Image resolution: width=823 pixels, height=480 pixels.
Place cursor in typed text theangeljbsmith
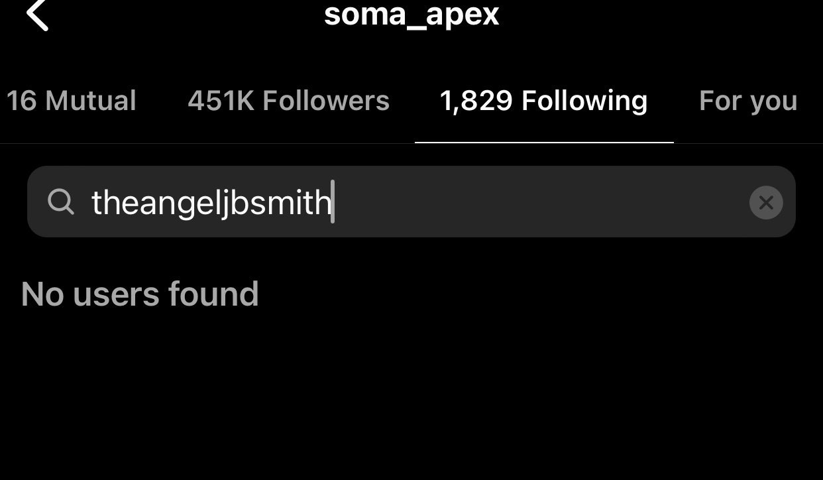211,202
